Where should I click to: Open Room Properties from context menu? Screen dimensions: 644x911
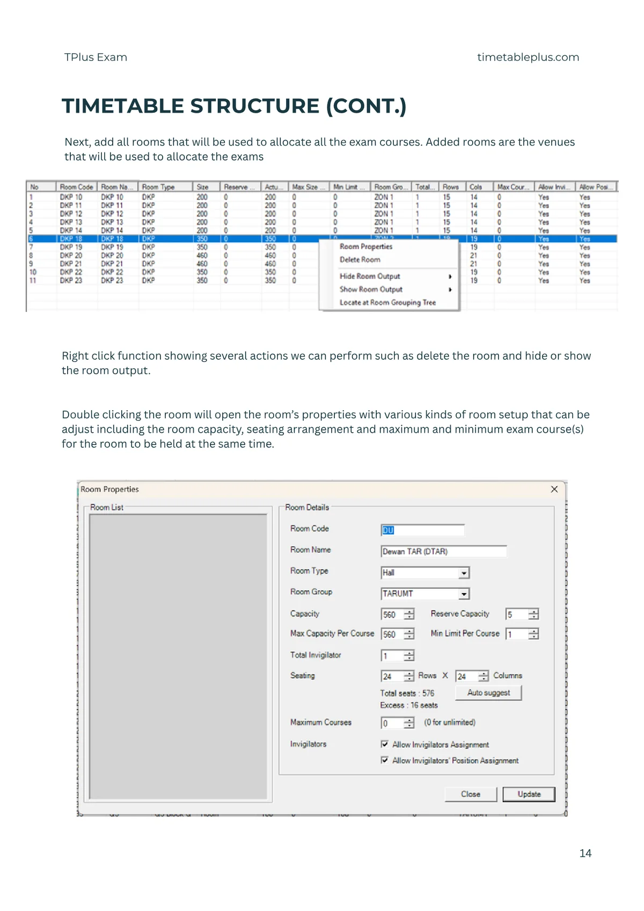click(366, 246)
